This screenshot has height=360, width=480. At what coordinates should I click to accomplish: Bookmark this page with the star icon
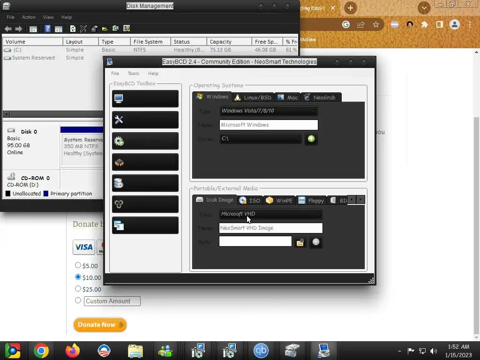tap(376, 24)
